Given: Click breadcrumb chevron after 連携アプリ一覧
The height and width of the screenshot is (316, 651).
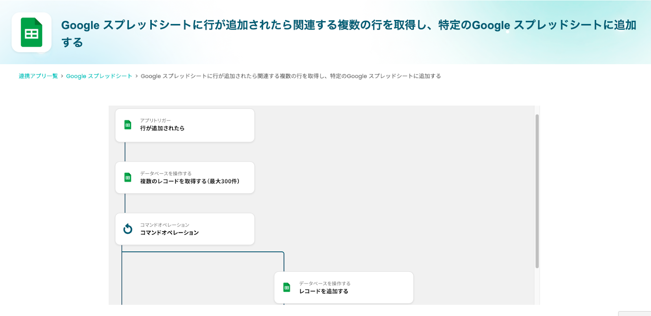Looking at the screenshot, I should [x=62, y=76].
